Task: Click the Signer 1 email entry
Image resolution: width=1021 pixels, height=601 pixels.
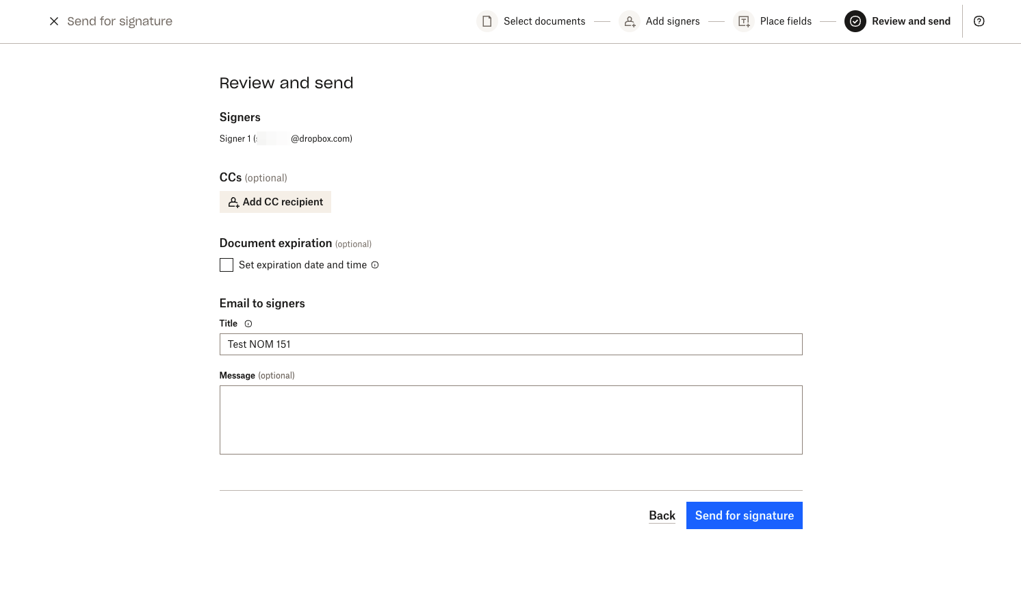Action: pos(285,138)
